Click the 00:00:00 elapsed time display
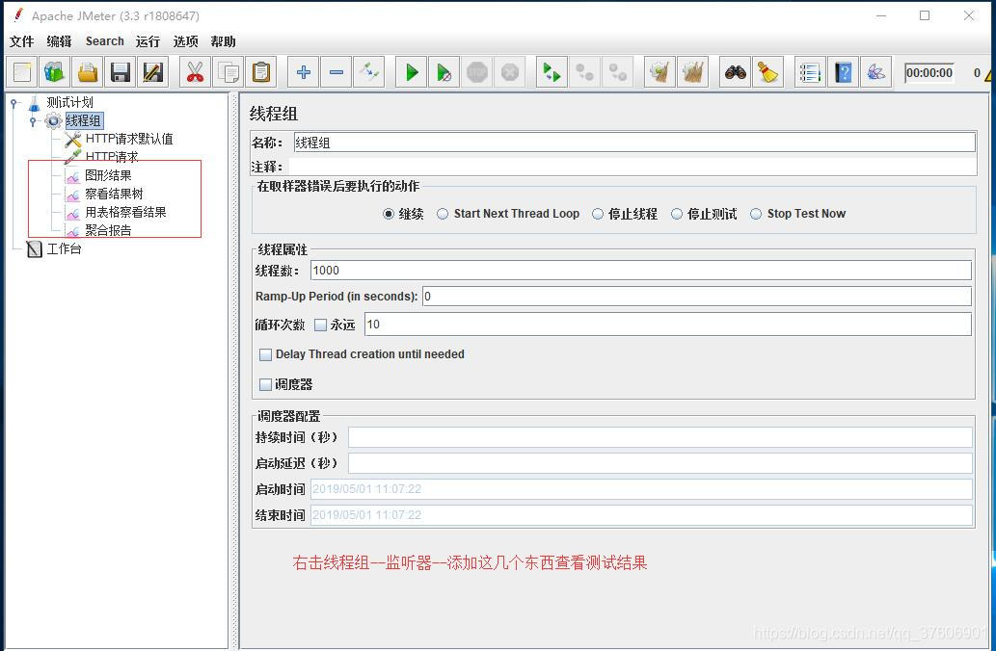Viewport: 996px width, 651px height. [x=929, y=73]
